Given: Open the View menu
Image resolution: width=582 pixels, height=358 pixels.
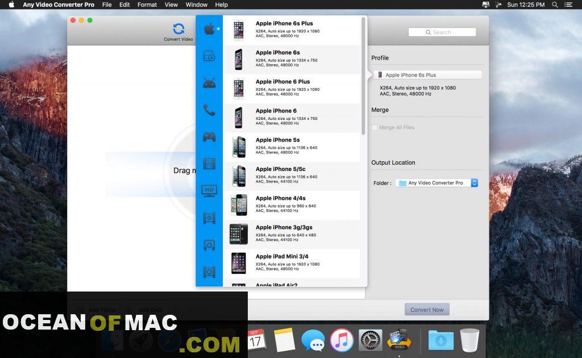Looking at the screenshot, I should (171, 5).
